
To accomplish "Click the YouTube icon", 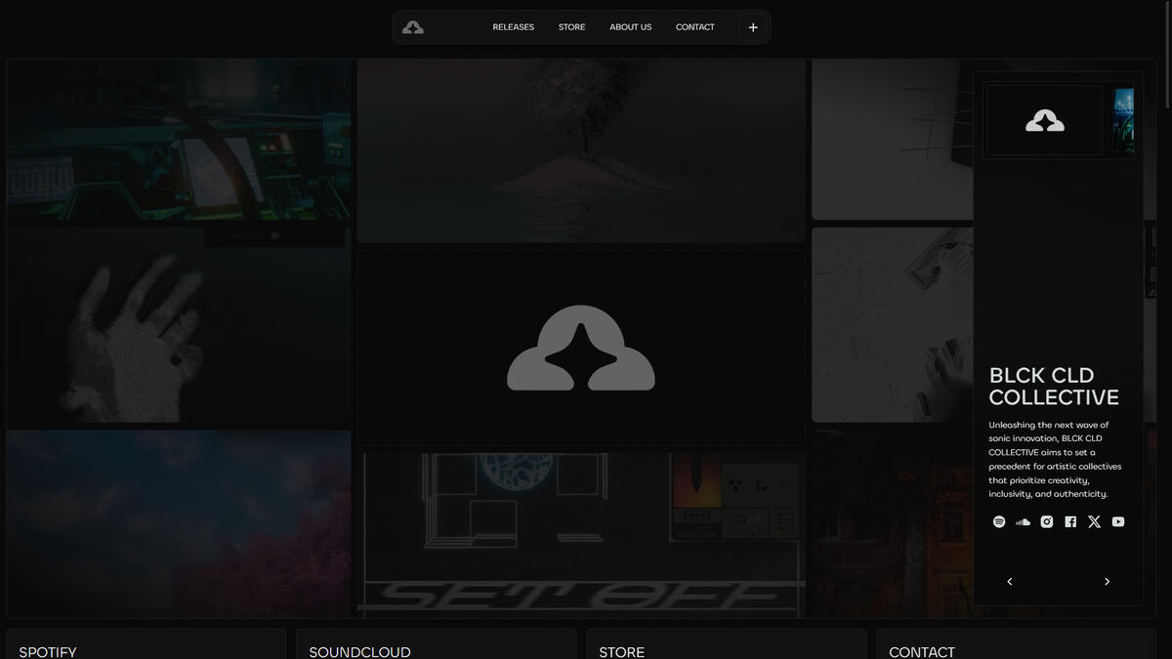I will (1118, 522).
